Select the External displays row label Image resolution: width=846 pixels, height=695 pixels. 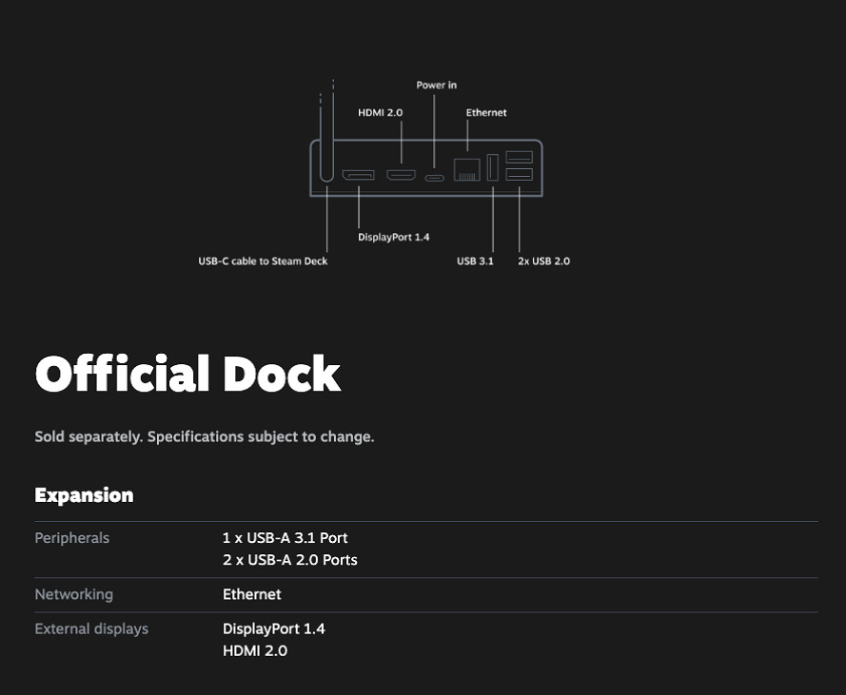coord(91,628)
